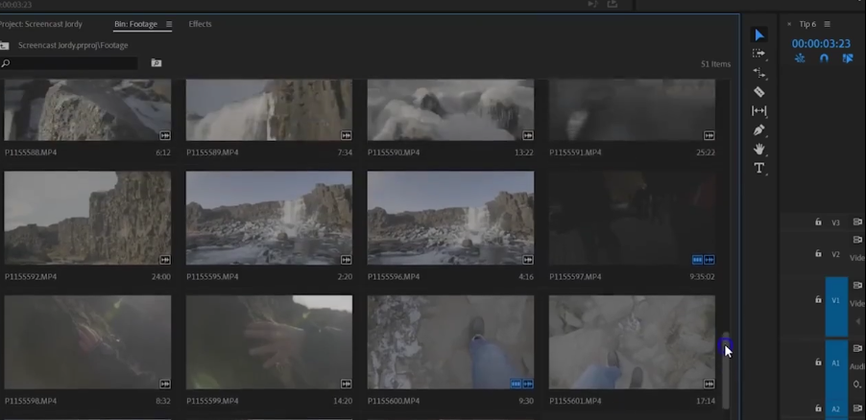866x420 pixels.
Task: Toggle snap magnet in timeline
Action: 824,58
